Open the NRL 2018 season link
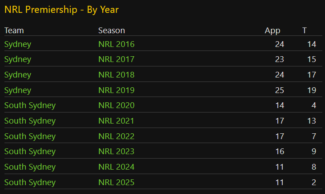The width and height of the screenshot is (325, 194). [x=116, y=75]
